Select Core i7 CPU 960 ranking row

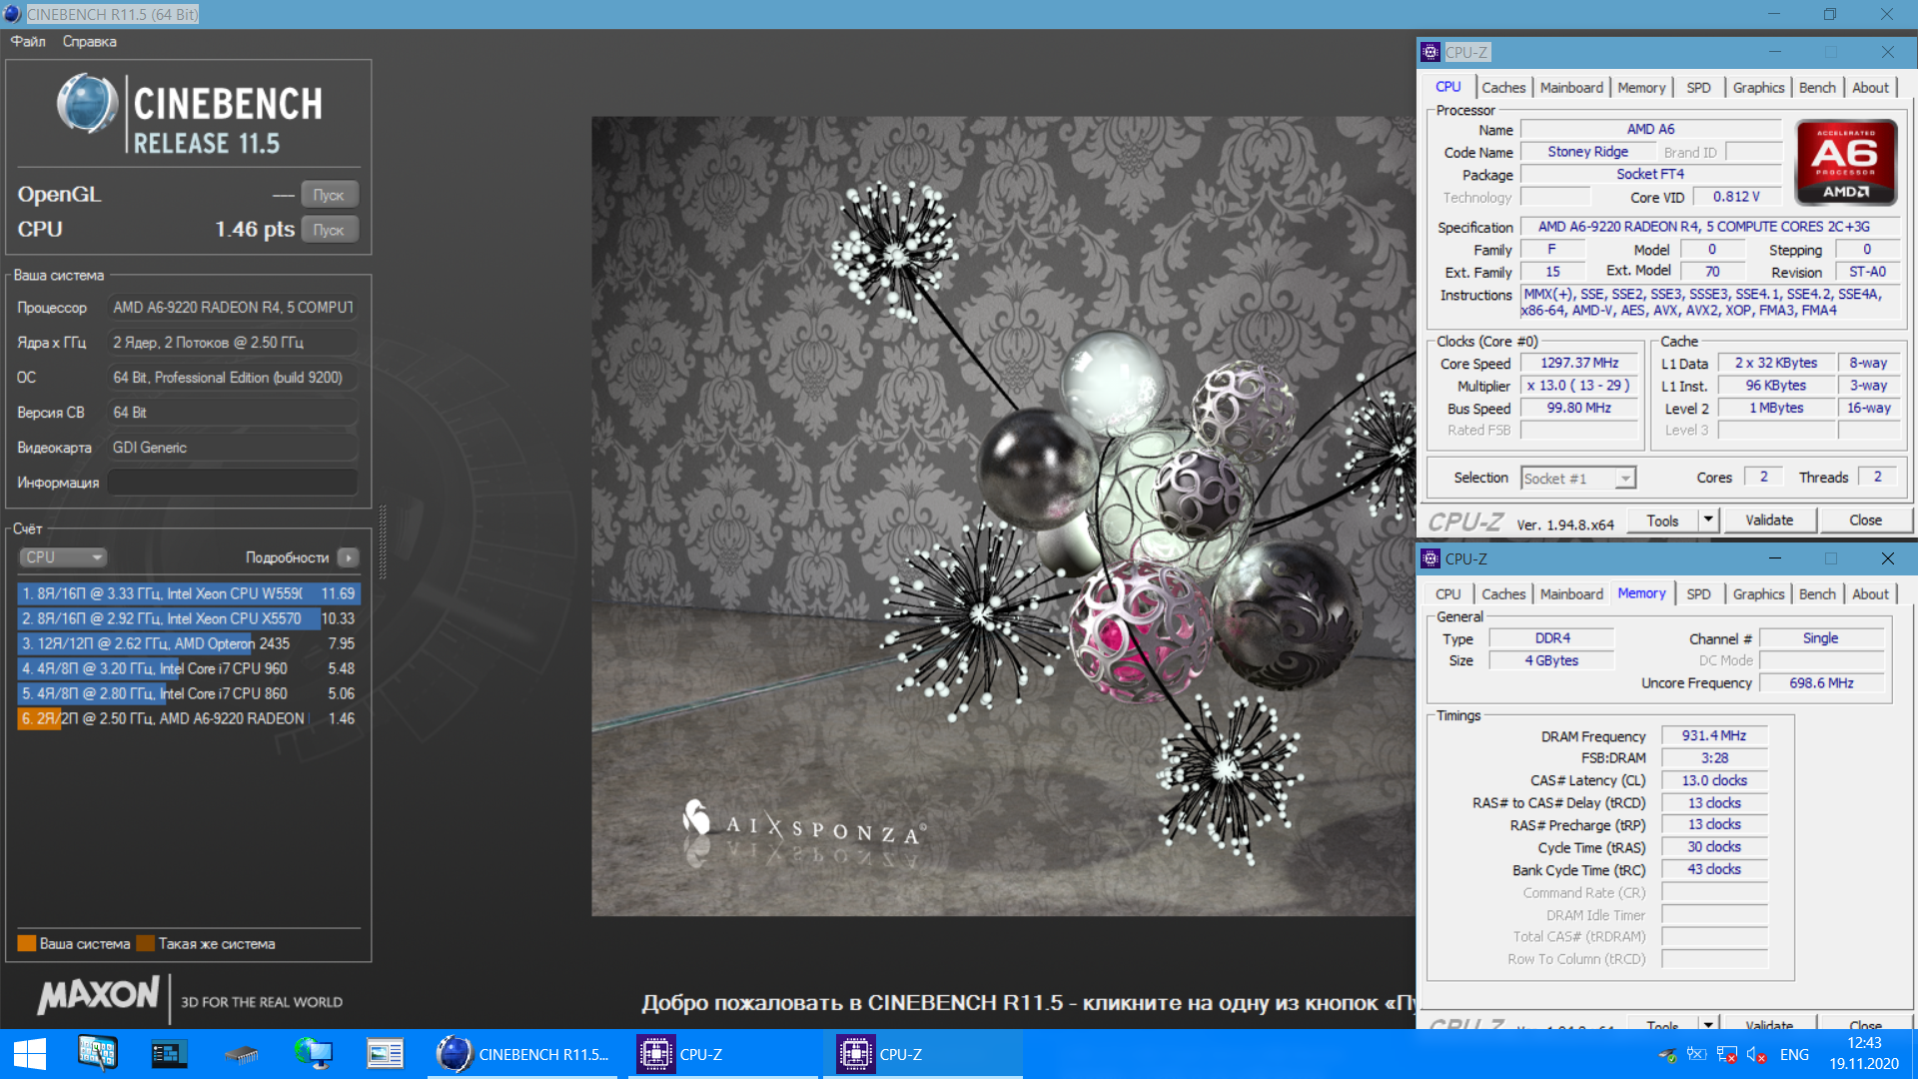(188, 668)
